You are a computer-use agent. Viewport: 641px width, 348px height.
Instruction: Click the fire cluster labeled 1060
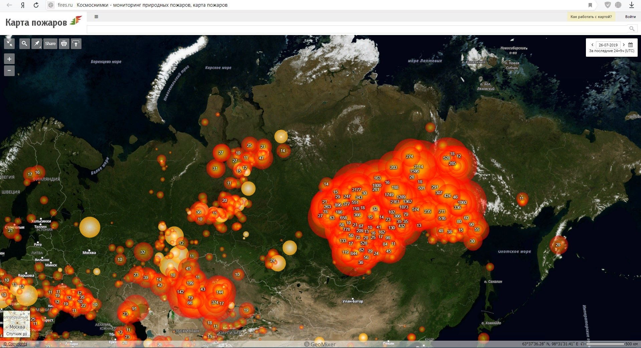point(462,202)
